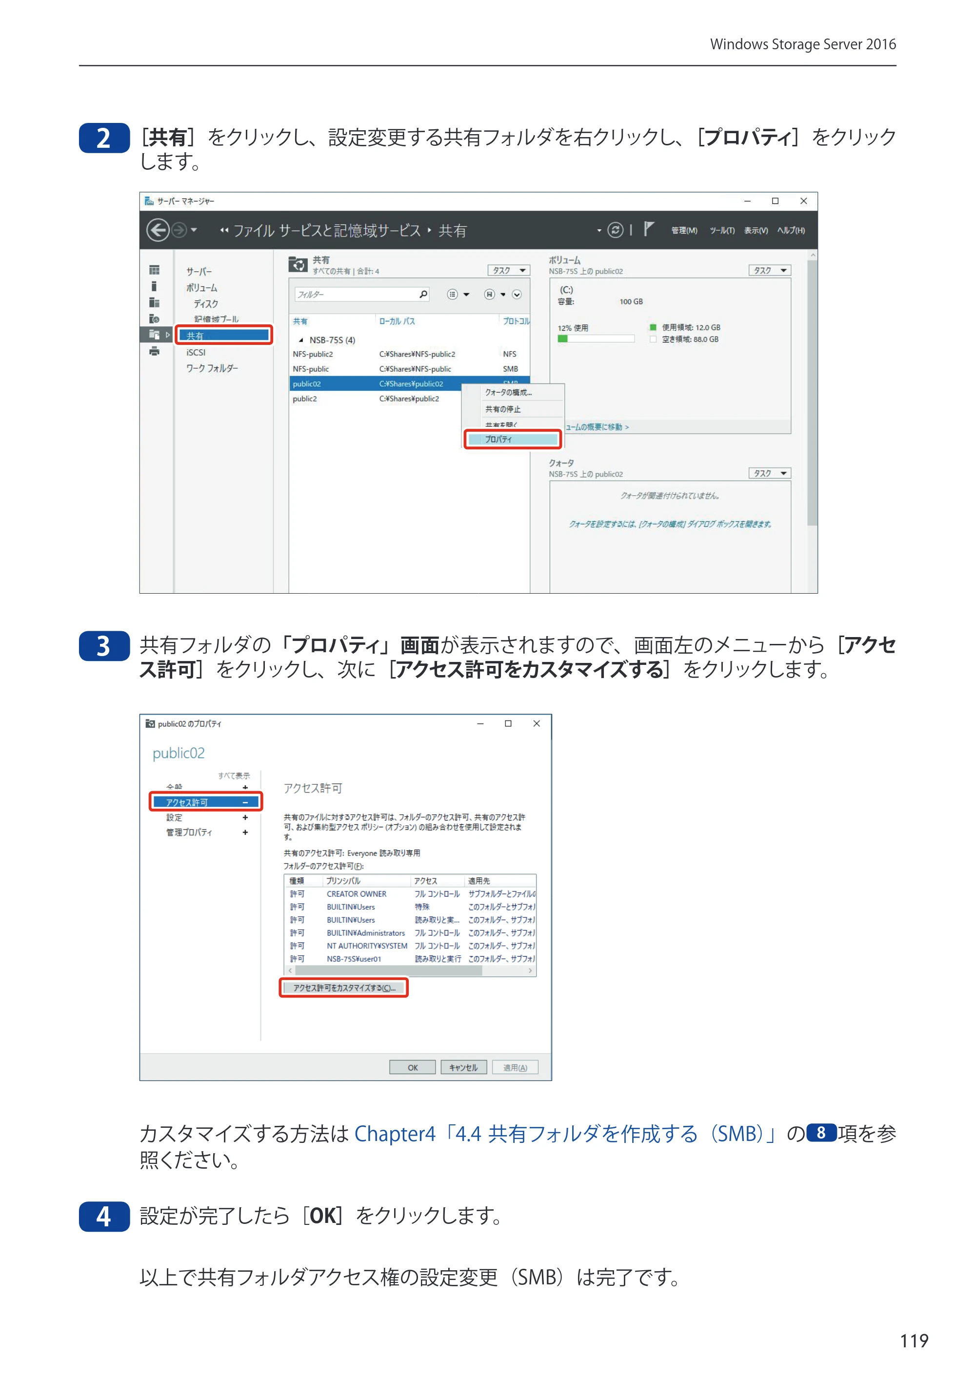Click the list view options icon
The width and height of the screenshot is (976, 1380).
453,294
